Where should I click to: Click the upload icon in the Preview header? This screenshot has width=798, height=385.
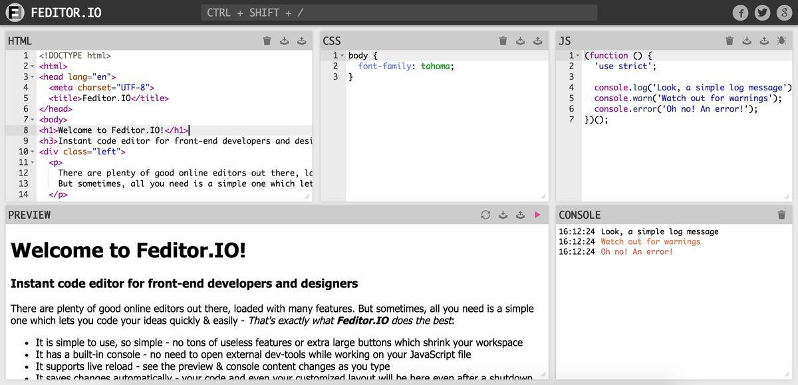pyautogui.click(x=521, y=215)
